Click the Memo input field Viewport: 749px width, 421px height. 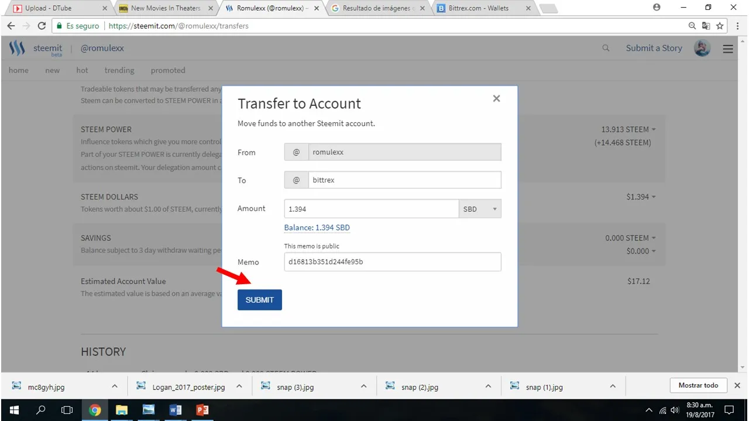click(393, 262)
